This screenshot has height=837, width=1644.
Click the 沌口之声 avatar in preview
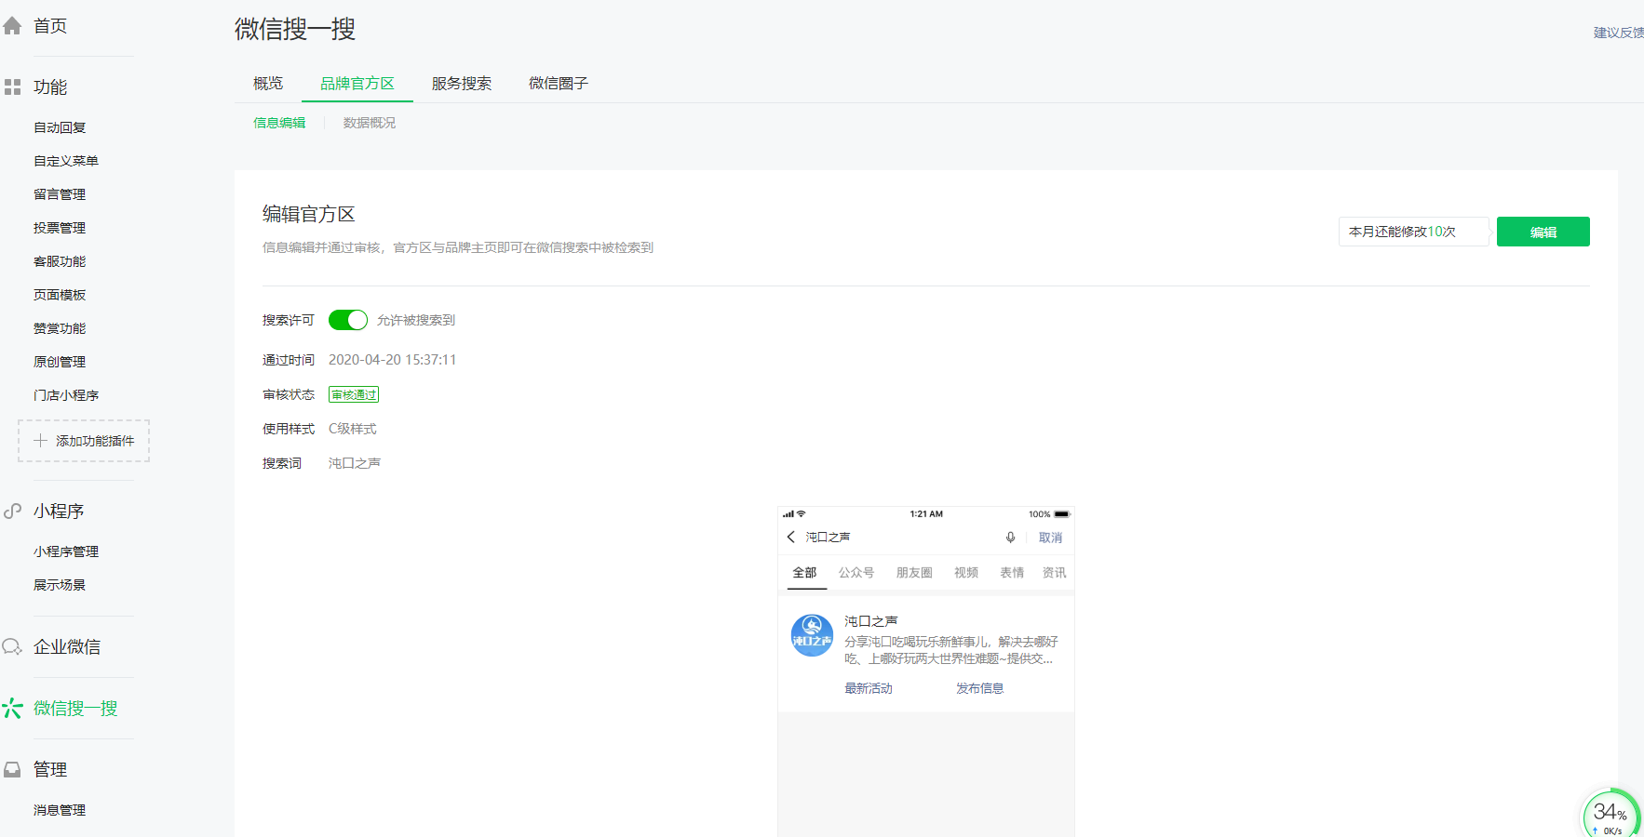[812, 635]
